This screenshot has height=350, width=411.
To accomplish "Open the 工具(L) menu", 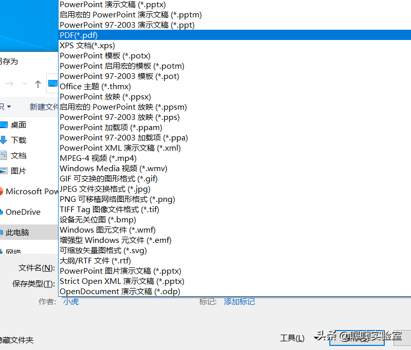I will tap(292, 338).
